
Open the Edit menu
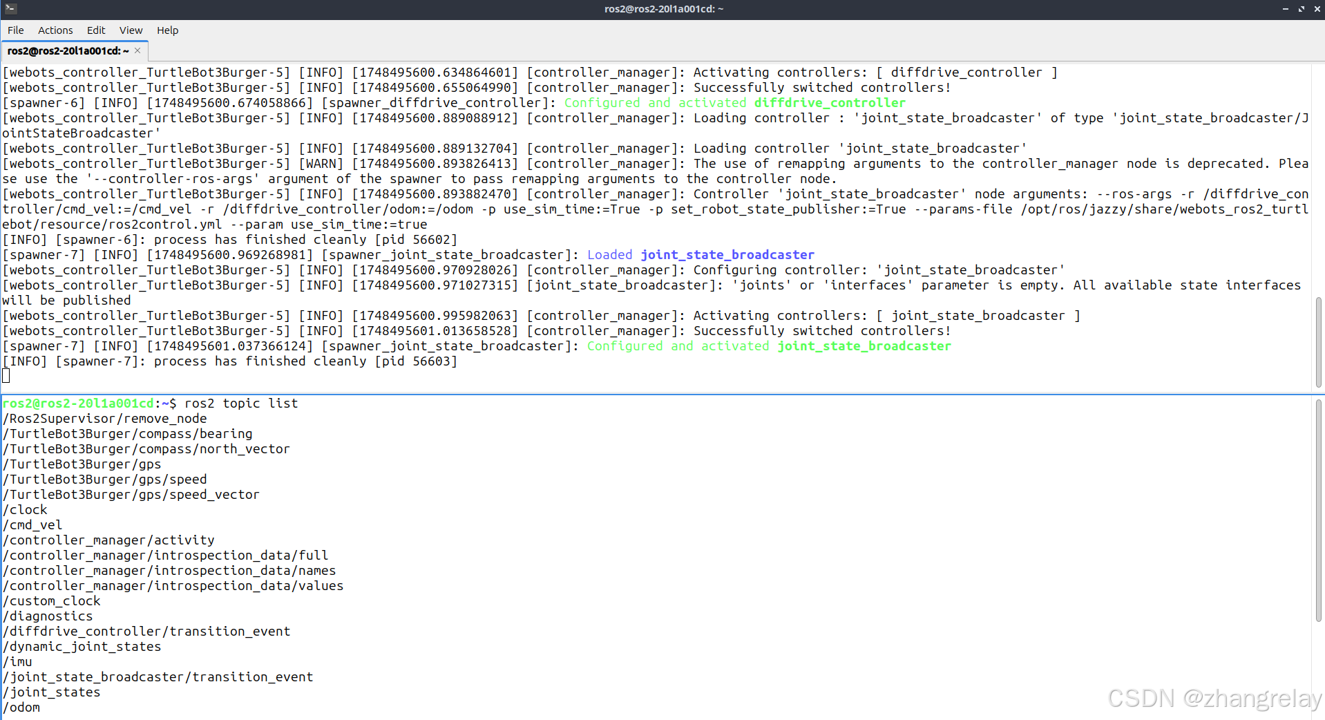click(96, 30)
